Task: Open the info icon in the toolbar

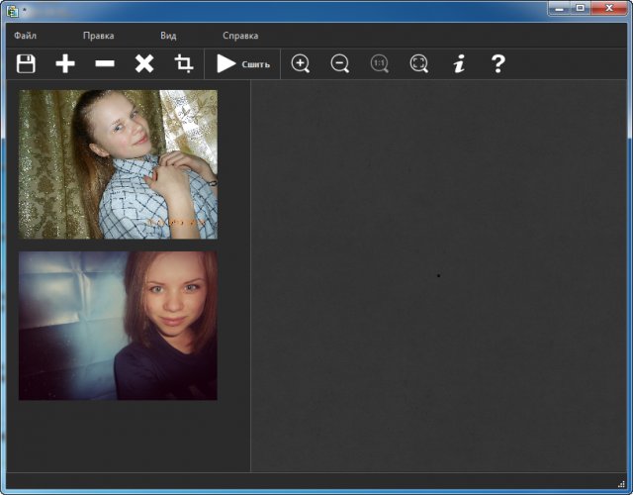Action: (x=459, y=64)
